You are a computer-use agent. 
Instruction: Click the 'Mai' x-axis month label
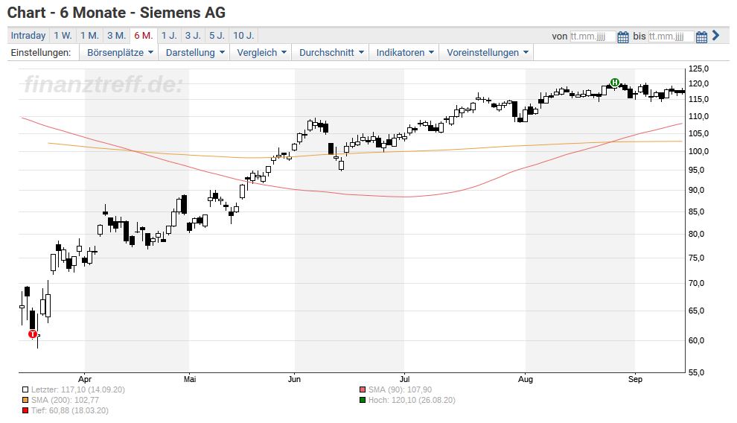(189, 379)
